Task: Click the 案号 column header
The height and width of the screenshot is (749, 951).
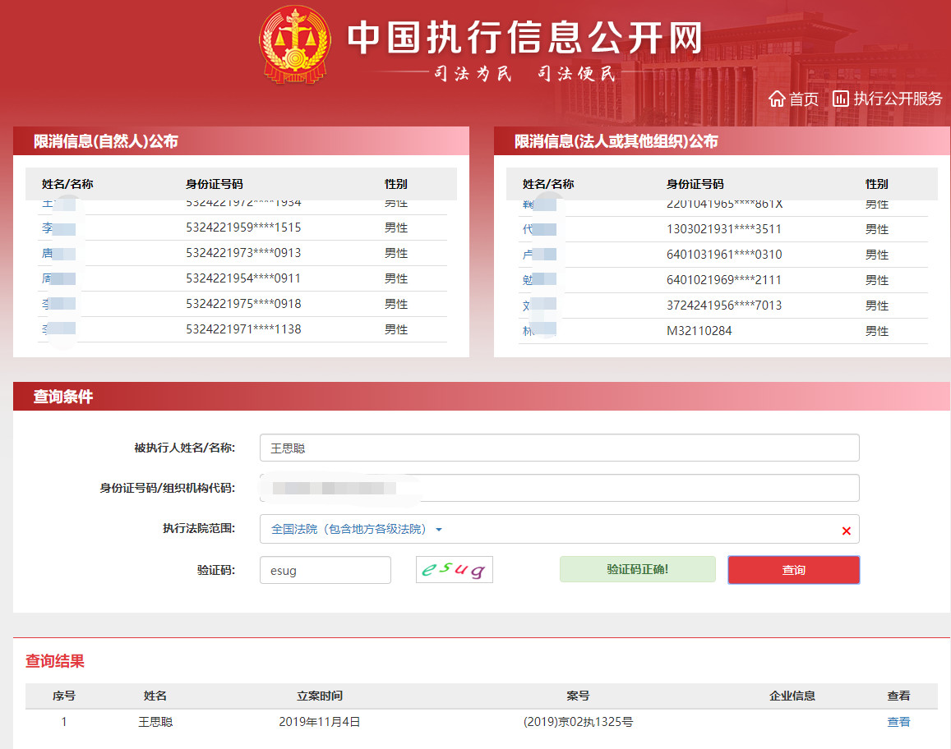Action: click(x=578, y=696)
